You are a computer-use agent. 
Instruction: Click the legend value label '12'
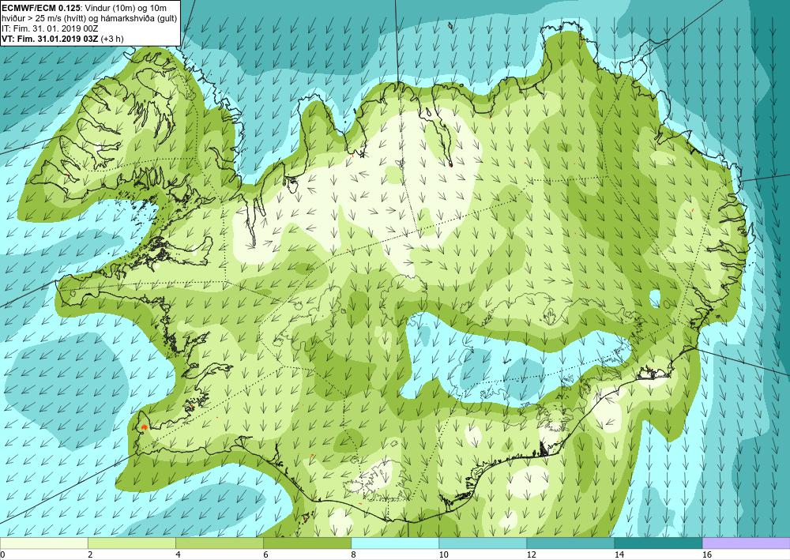point(532,554)
